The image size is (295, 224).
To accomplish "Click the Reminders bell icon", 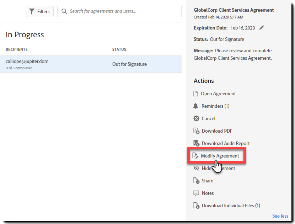I will point(196,106).
